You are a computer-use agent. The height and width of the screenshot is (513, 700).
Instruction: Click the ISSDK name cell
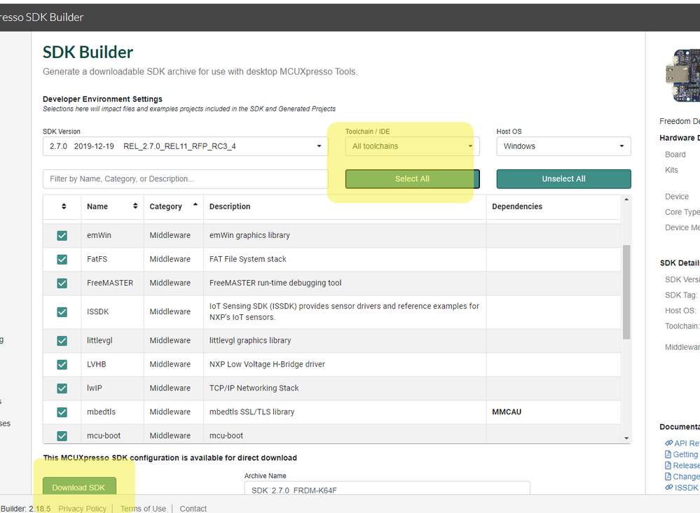coord(98,312)
